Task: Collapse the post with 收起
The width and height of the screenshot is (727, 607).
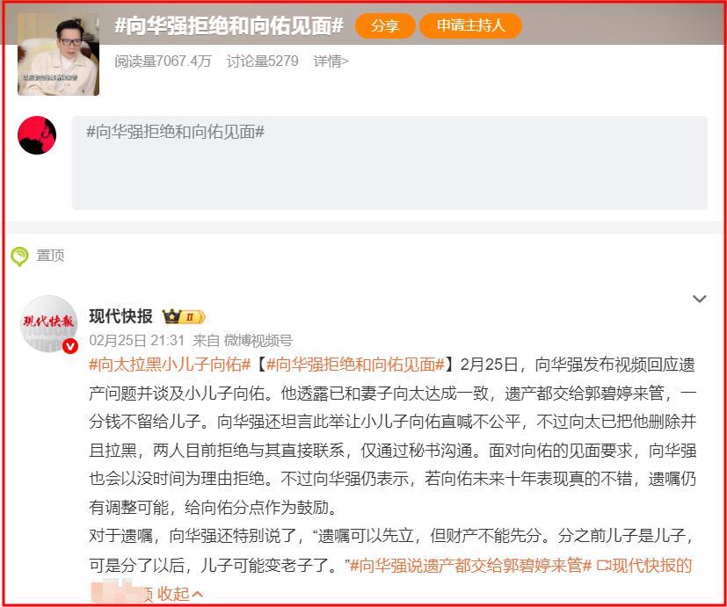Action: 180,594
